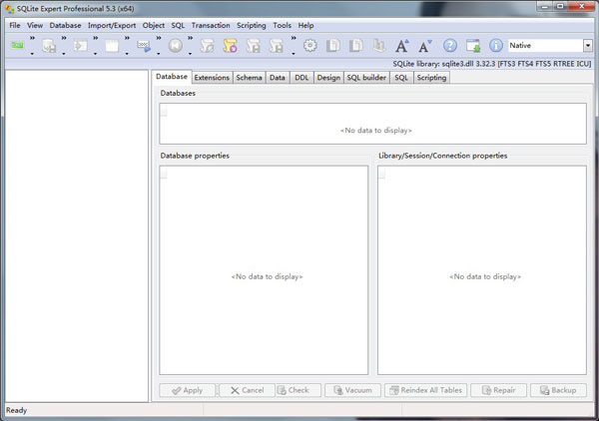Image resolution: width=599 pixels, height=421 pixels.
Task: Open the Help menu
Action: coord(306,26)
